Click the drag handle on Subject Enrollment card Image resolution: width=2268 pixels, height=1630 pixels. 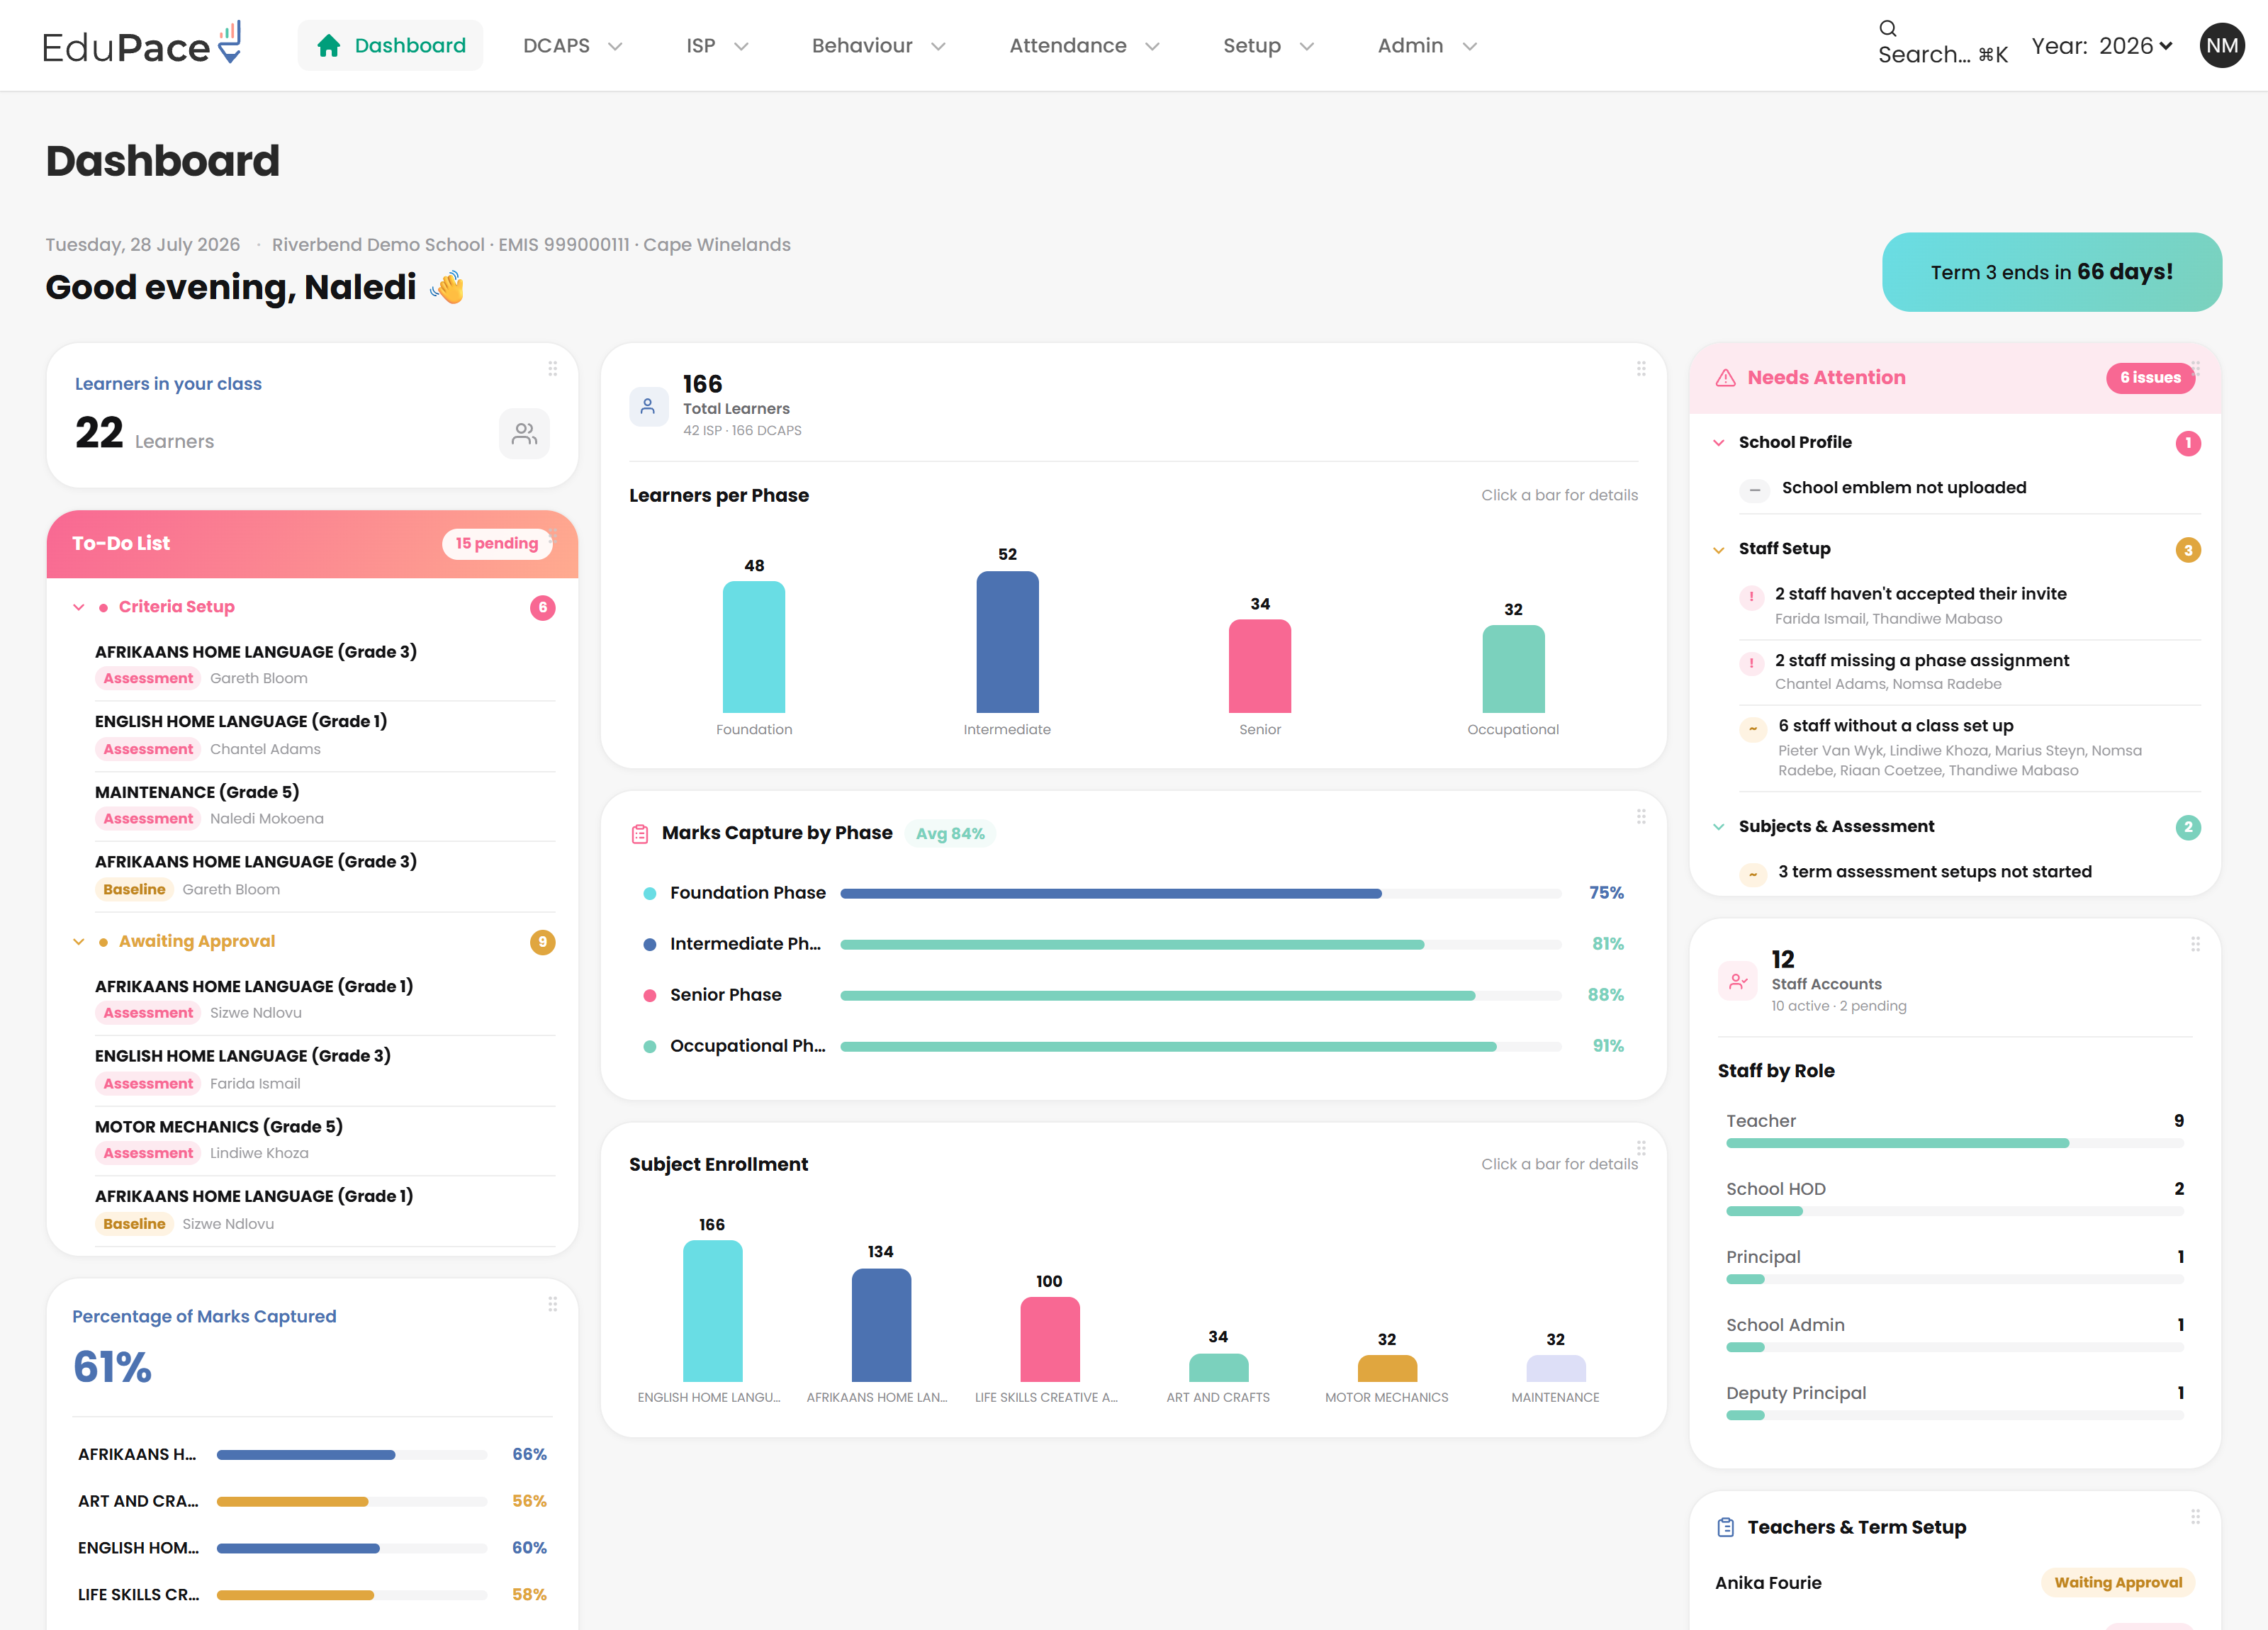(x=1641, y=1148)
